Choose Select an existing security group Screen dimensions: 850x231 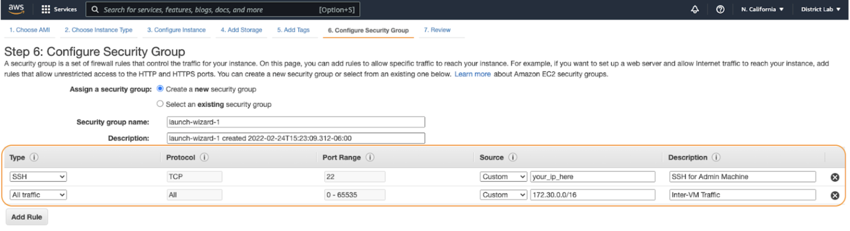pyautogui.click(x=160, y=104)
